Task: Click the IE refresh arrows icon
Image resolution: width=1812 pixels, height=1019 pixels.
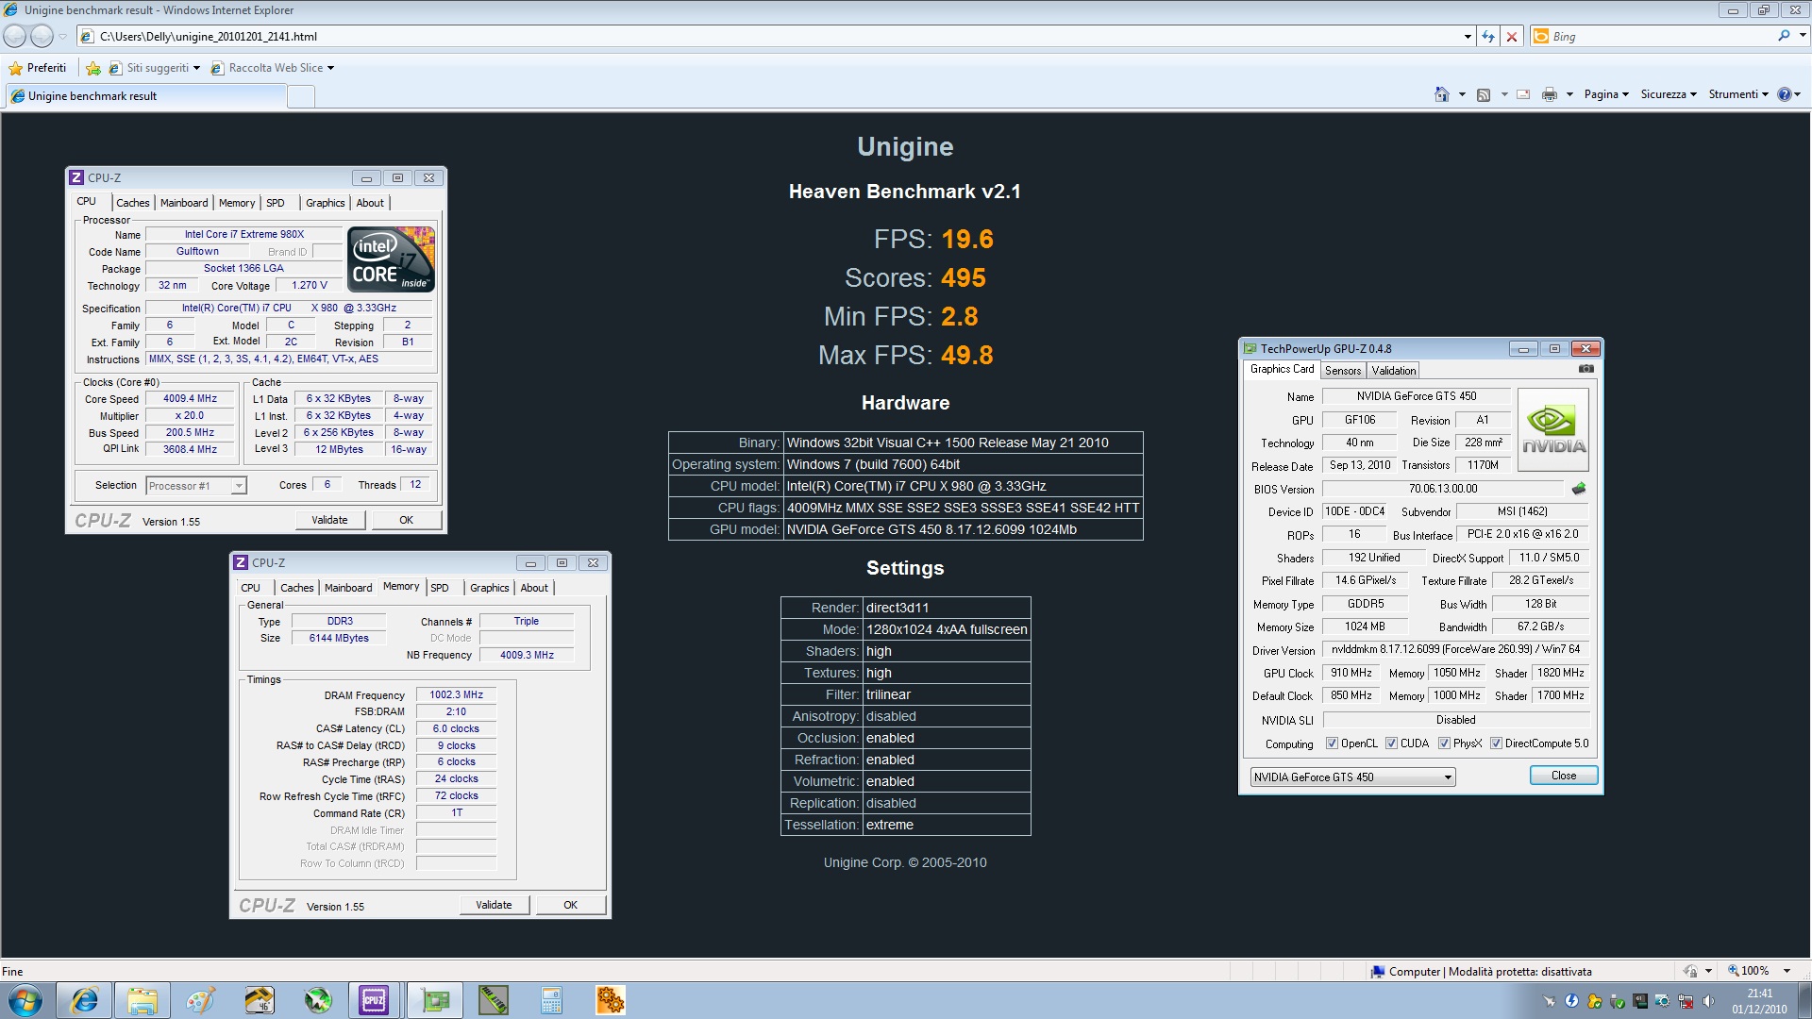Action: 1488,37
